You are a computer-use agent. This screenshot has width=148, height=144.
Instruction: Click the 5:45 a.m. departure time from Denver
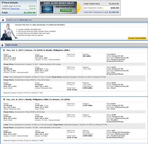(7, 56)
